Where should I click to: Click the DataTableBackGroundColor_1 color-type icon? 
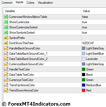click(6, 54)
